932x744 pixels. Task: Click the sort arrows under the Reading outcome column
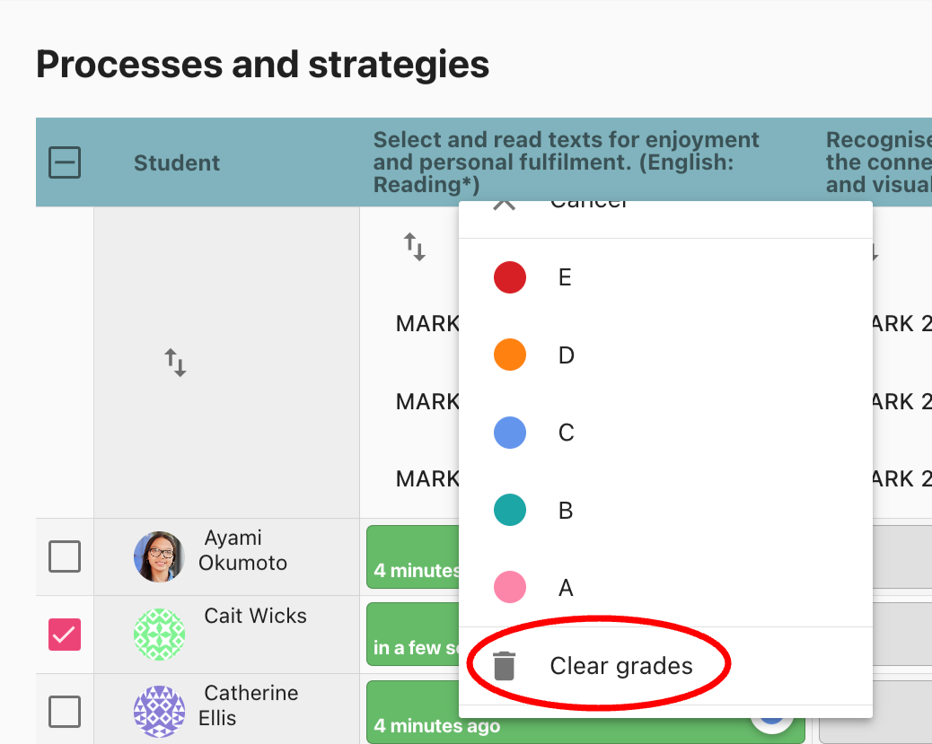(414, 247)
